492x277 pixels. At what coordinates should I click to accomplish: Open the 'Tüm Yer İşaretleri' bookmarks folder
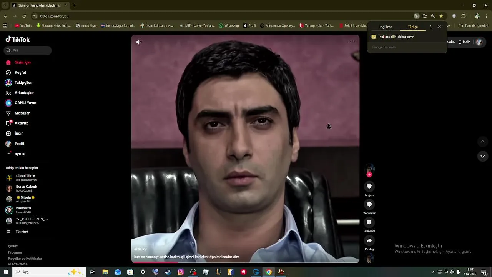tap(474, 26)
